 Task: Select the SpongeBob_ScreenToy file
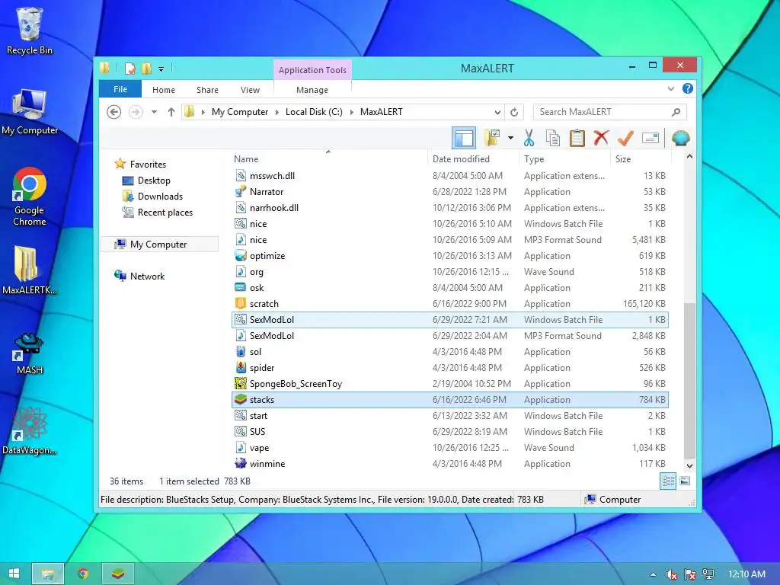pos(450,384)
